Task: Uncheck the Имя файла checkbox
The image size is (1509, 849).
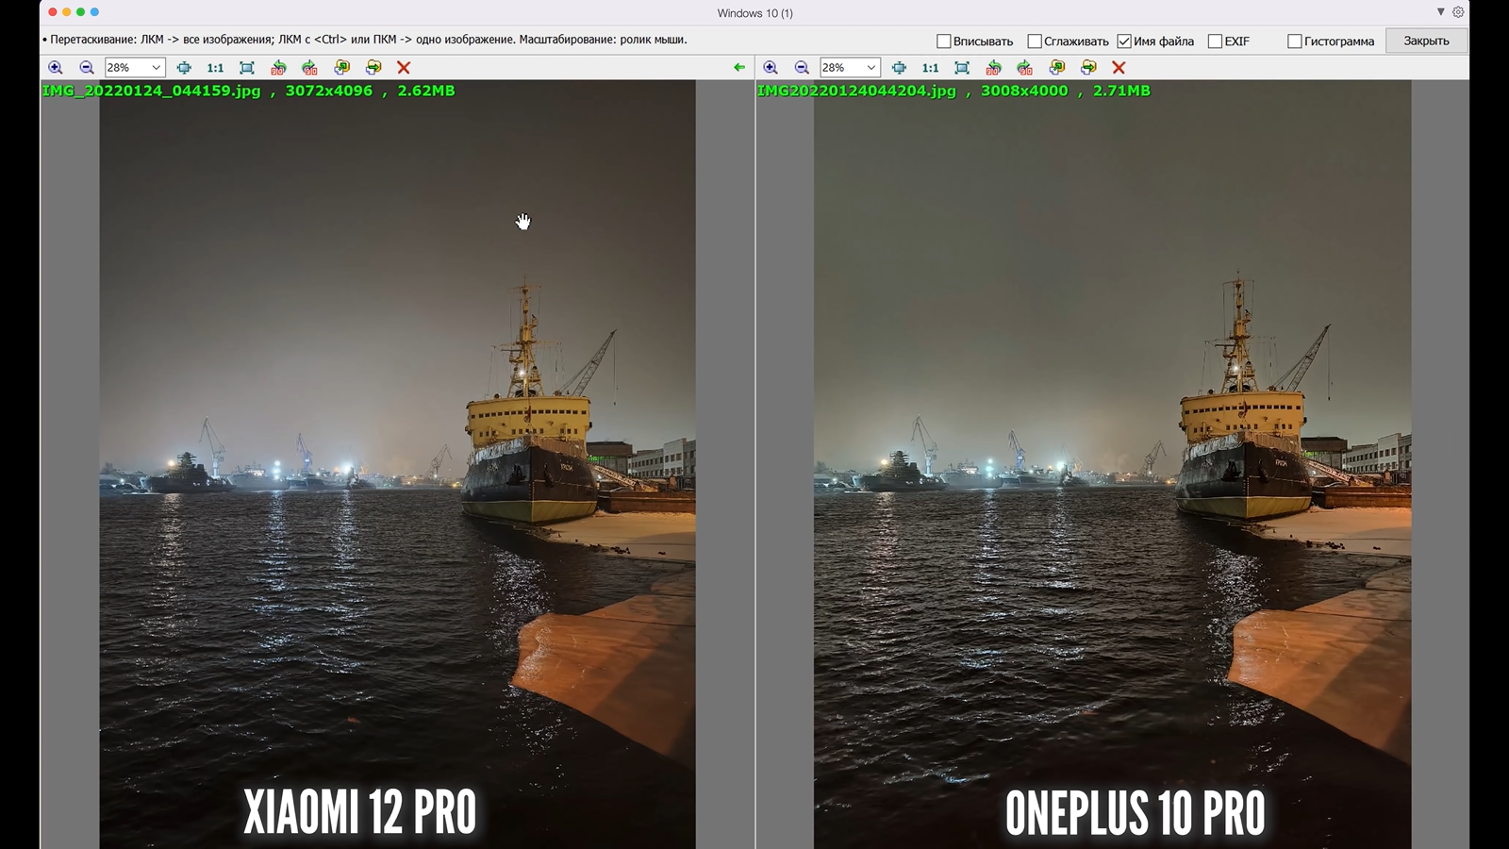Action: [1124, 42]
